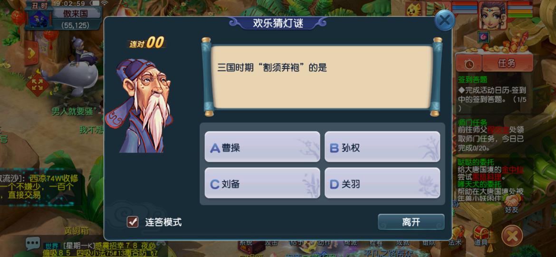Select answer option C 刘备

pyautogui.click(x=262, y=183)
